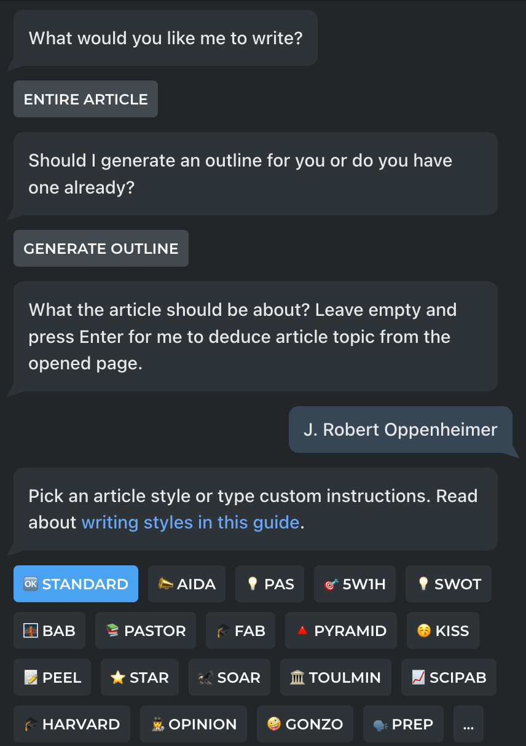Click the GENERATE OUTLINE reply button
The image size is (526, 746).
click(x=101, y=248)
